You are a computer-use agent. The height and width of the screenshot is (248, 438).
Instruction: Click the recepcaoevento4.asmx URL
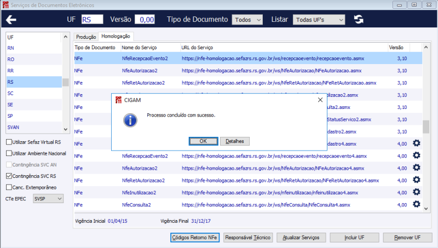coord(274,156)
